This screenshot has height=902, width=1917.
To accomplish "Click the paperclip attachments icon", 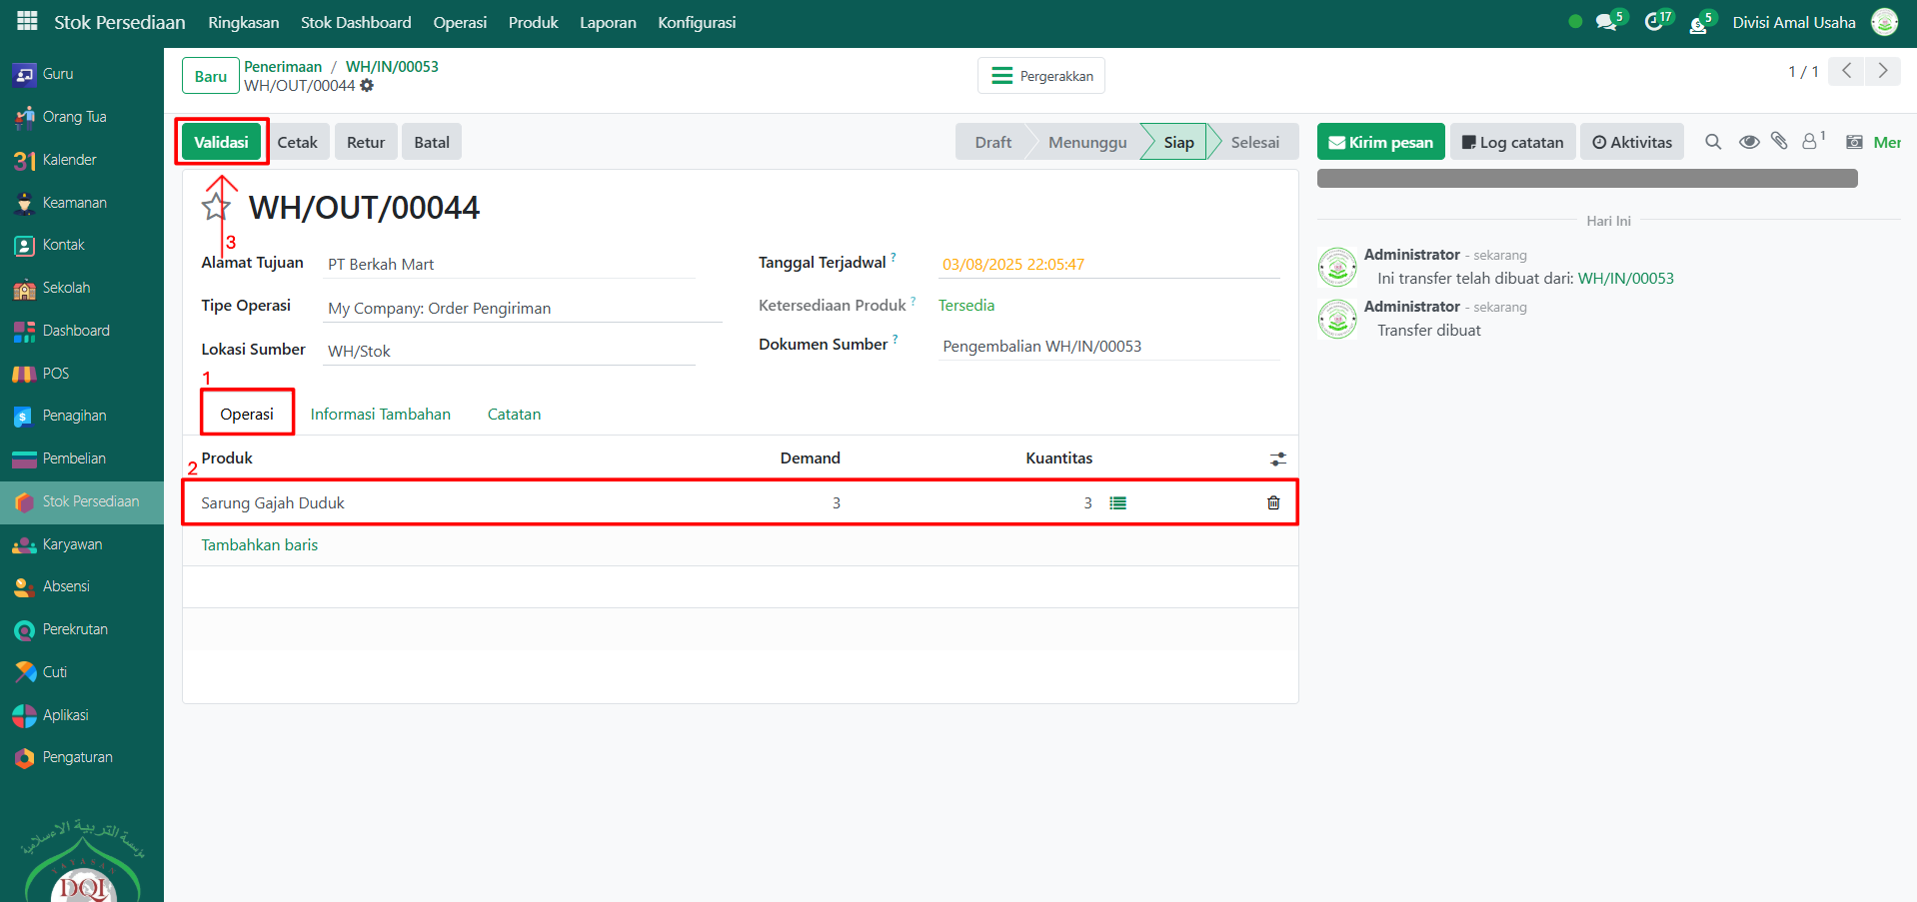I will (x=1779, y=142).
